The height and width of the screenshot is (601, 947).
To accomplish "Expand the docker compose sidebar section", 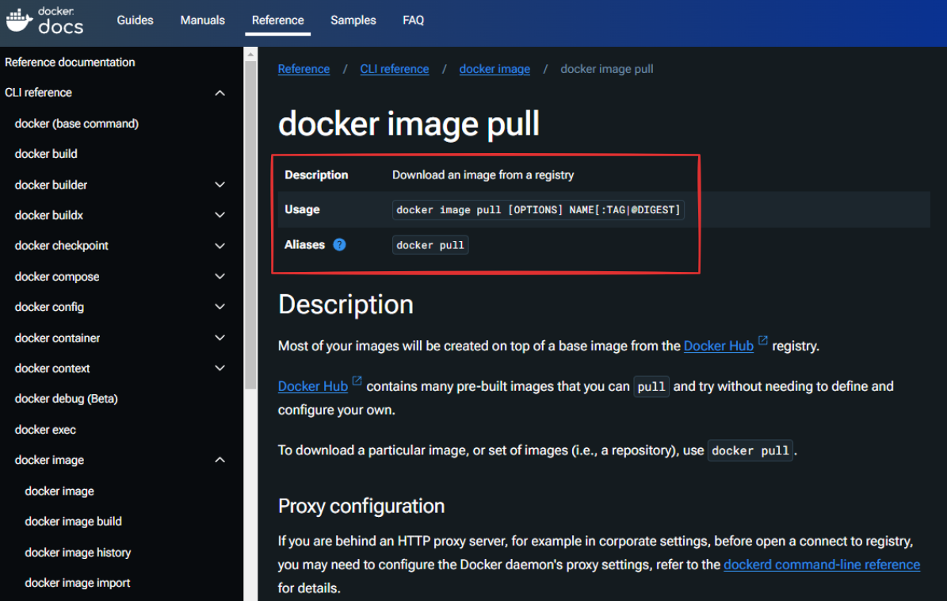I will coord(220,276).
